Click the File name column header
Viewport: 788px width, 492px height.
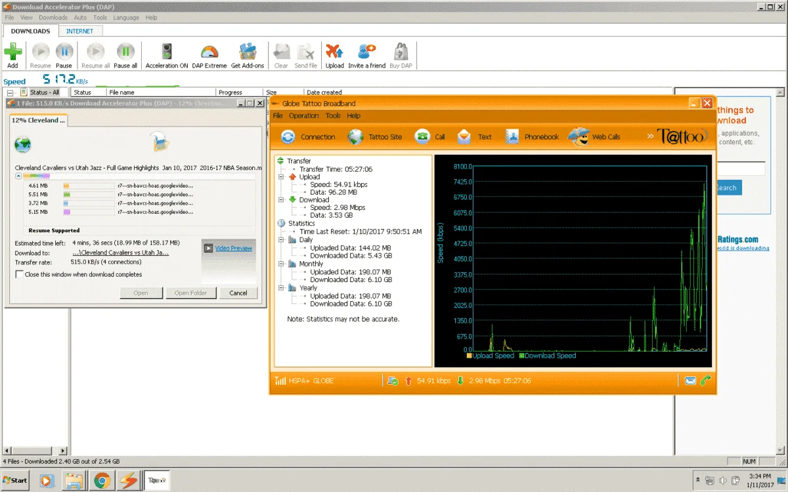pos(161,92)
